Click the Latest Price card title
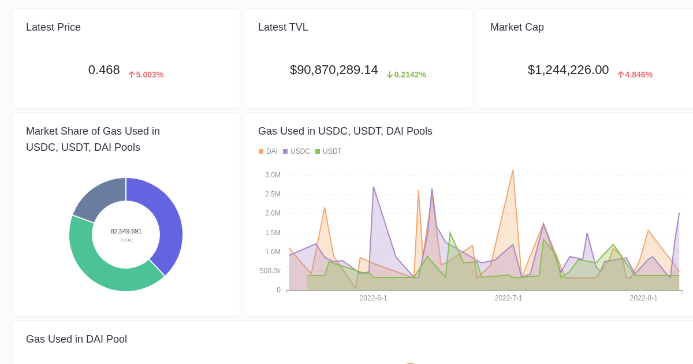Screen dimensions: 693x364 53,27
